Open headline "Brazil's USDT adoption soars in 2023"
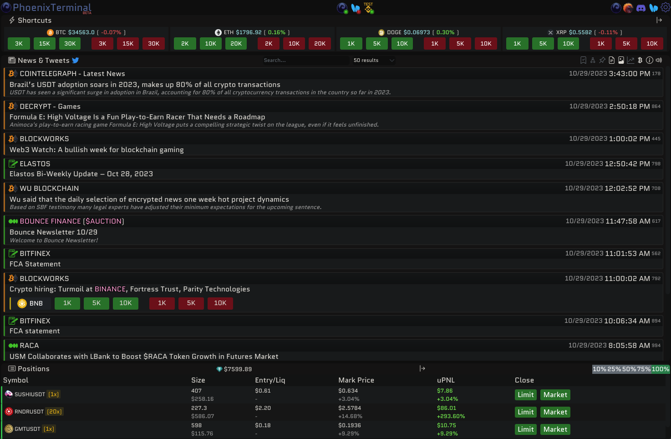This screenshot has width=671, height=439. point(145,85)
